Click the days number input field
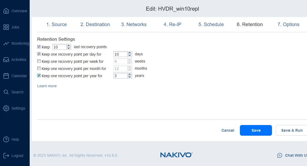 click(120, 54)
